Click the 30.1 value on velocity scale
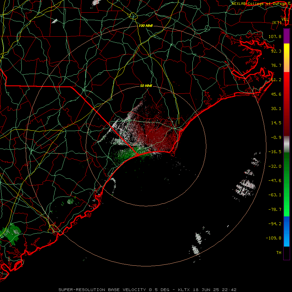 coord(276,109)
